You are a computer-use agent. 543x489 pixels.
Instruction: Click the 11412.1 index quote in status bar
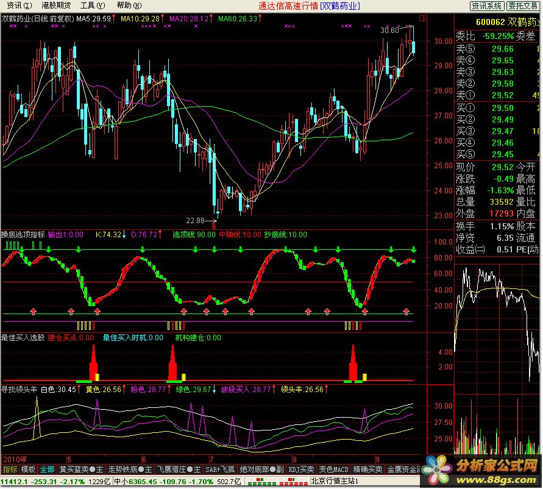[x=13, y=481]
